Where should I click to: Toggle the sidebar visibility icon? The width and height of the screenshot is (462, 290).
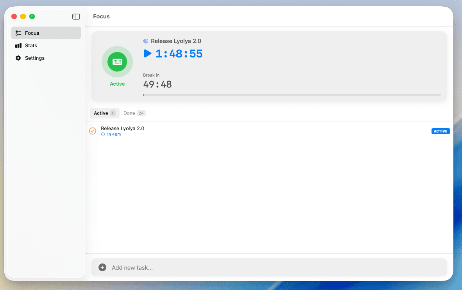(x=76, y=16)
